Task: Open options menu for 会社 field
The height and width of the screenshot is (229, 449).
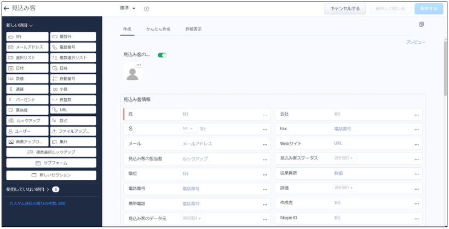Action: coord(417,115)
